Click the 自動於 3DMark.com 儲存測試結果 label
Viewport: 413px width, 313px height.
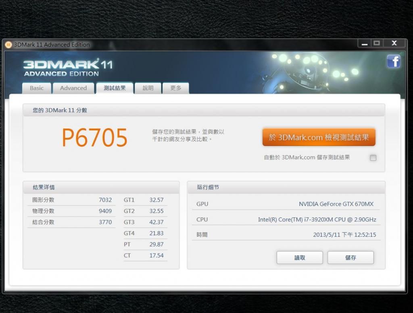307,157
